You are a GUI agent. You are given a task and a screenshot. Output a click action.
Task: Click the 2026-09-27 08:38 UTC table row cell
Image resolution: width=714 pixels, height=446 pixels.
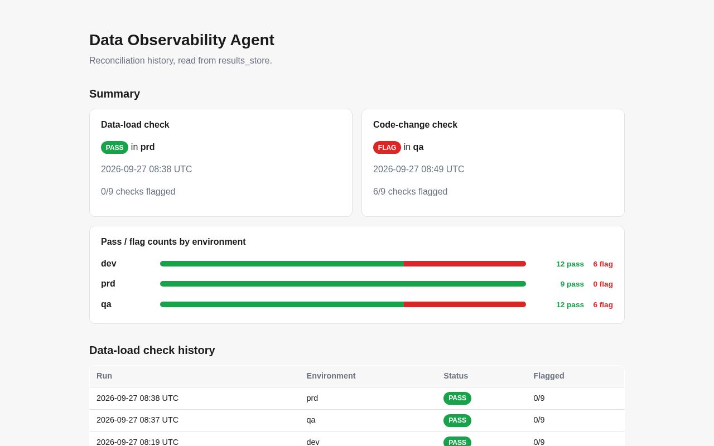(x=137, y=398)
